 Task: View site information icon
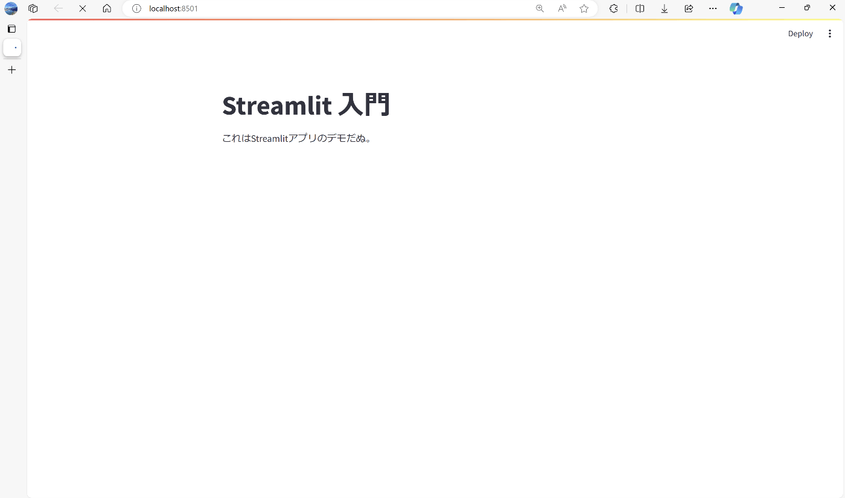[136, 8]
